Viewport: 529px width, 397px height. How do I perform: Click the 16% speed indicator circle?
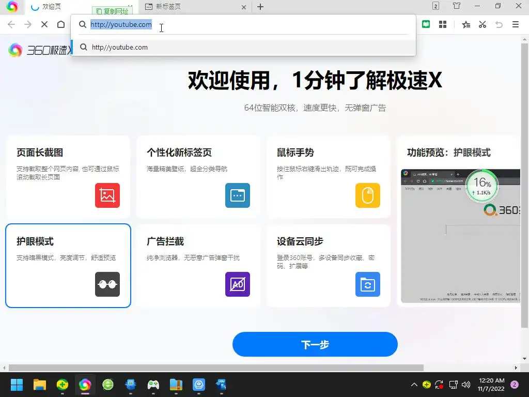click(x=482, y=186)
